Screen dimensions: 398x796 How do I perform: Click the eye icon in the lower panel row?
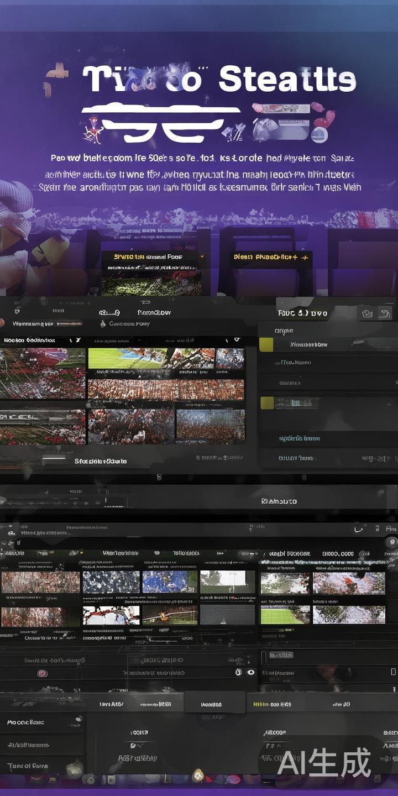[x=250, y=672]
